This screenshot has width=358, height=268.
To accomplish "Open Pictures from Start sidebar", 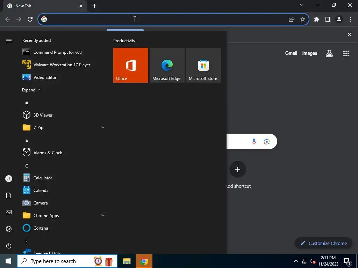I will click(9, 212).
